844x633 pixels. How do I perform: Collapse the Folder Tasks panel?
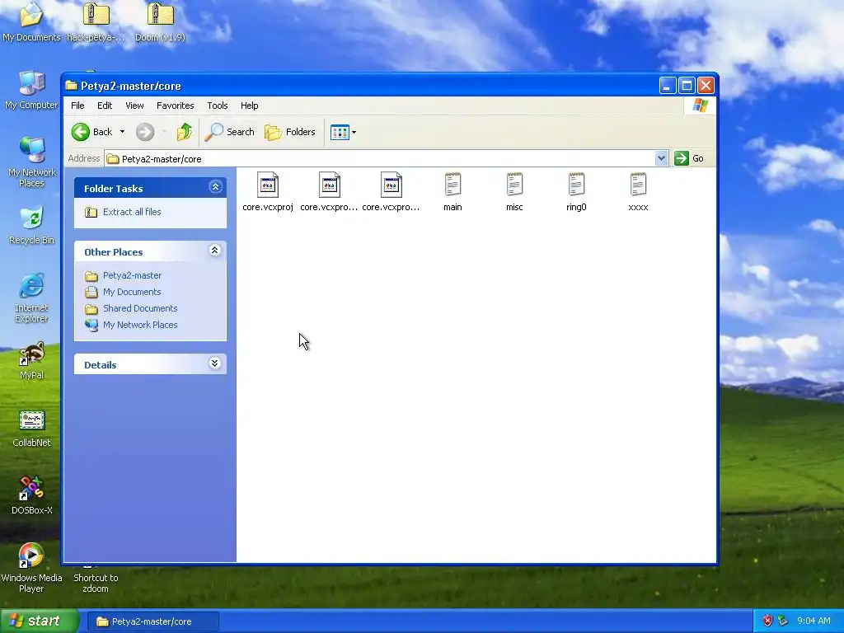pyautogui.click(x=215, y=187)
